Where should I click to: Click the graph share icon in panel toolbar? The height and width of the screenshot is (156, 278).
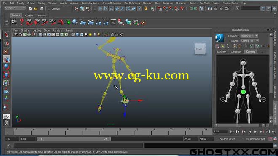coord(121,34)
